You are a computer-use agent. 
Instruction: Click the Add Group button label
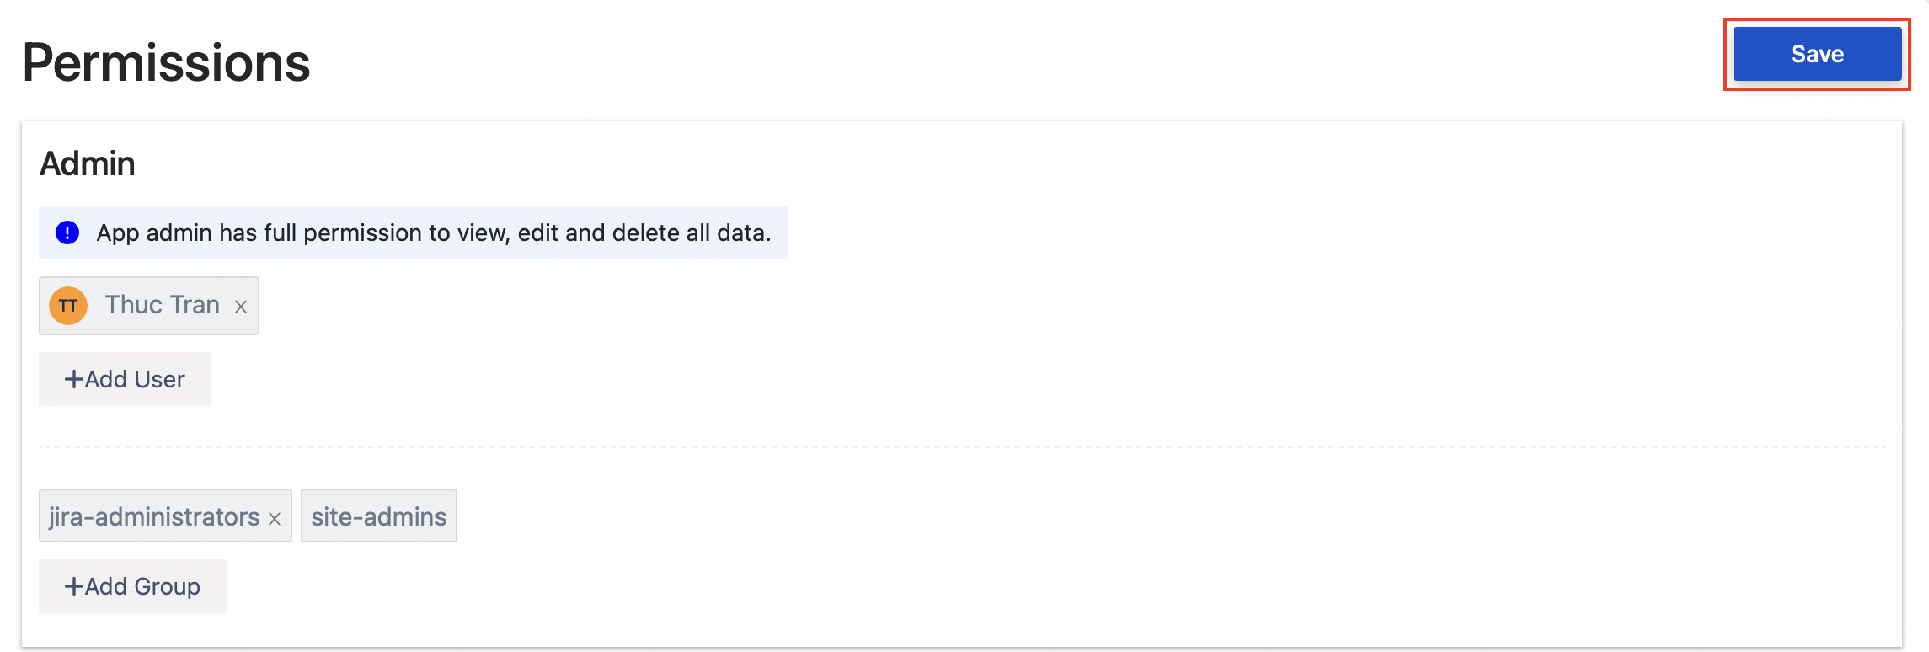tap(142, 587)
